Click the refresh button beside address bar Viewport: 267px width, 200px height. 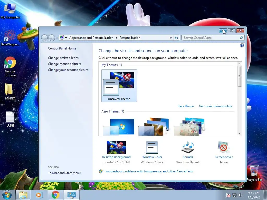pyautogui.click(x=177, y=38)
